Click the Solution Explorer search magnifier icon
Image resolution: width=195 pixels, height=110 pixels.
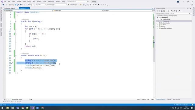[190, 13]
